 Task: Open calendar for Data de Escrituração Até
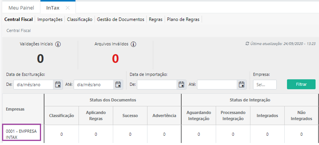[118, 85]
